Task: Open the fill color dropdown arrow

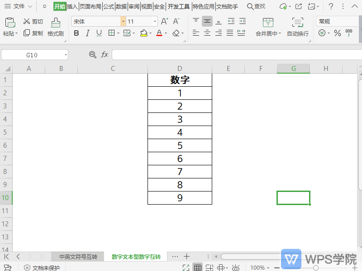Action: tap(150, 33)
